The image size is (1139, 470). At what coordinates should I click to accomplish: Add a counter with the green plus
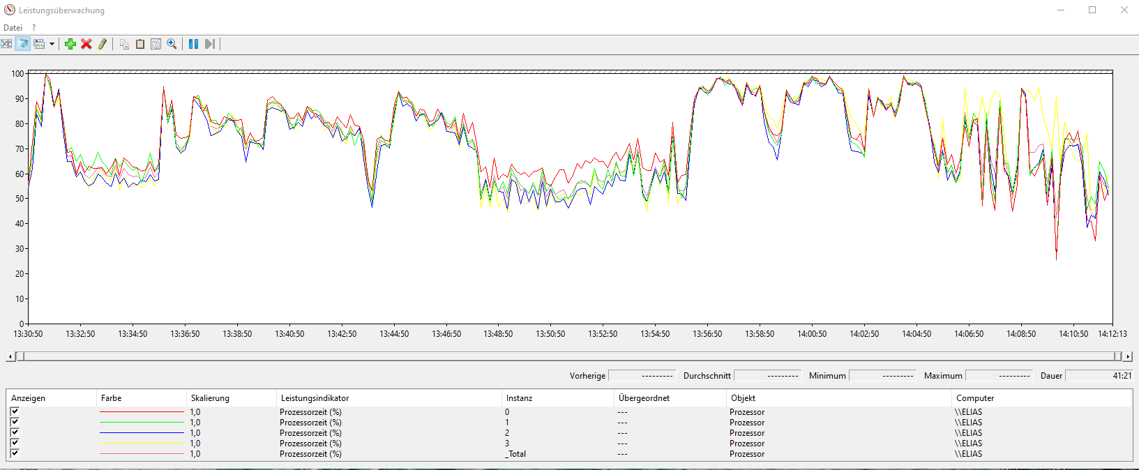click(70, 44)
